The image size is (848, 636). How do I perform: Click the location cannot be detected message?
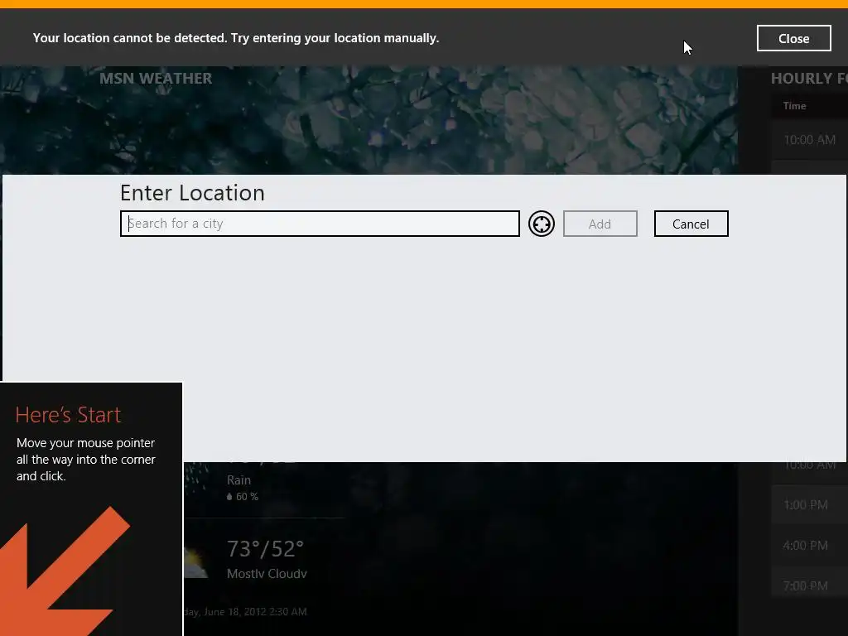(x=236, y=38)
